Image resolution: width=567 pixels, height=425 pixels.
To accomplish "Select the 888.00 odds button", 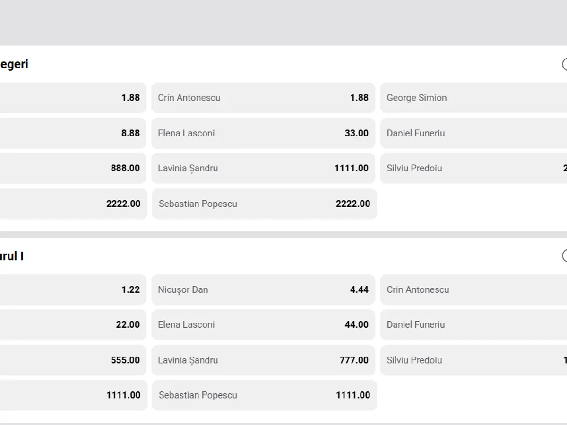I will (71, 168).
